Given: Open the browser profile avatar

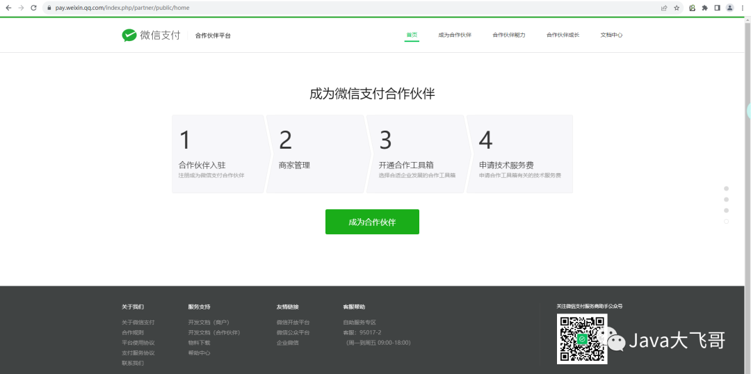Looking at the screenshot, I should click(x=730, y=8).
